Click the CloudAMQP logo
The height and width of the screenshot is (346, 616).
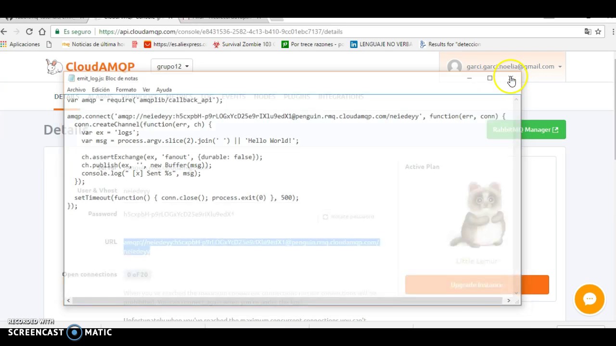pyautogui.click(x=90, y=66)
